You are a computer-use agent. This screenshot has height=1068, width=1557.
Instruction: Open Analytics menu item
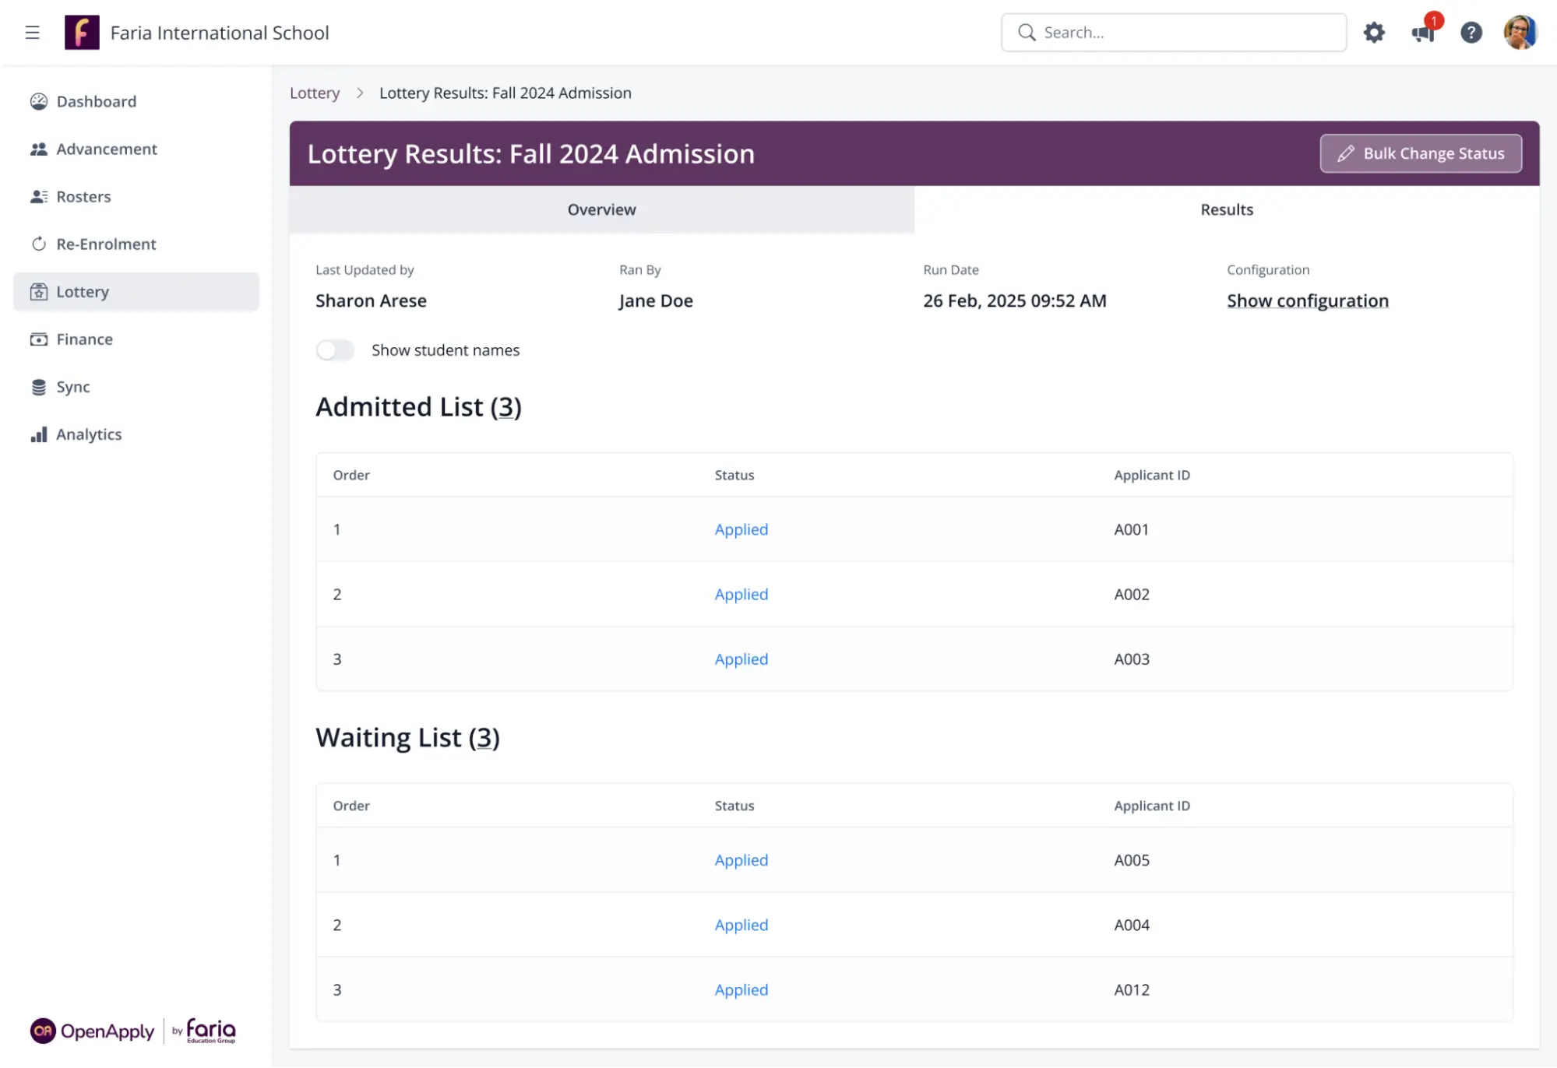[x=136, y=434]
